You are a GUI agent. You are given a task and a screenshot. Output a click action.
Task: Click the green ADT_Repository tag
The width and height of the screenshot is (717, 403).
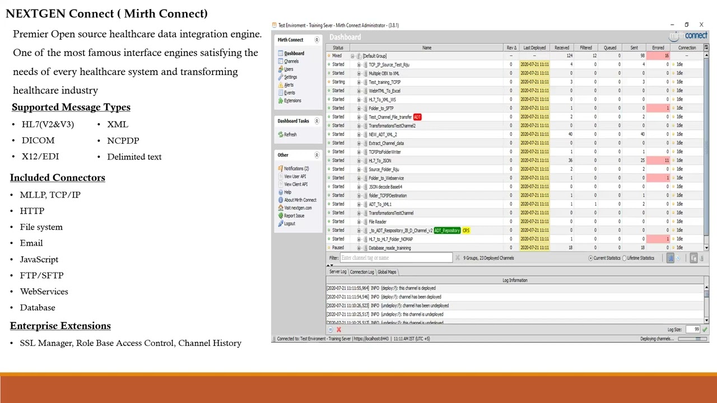(x=447, y=231)
